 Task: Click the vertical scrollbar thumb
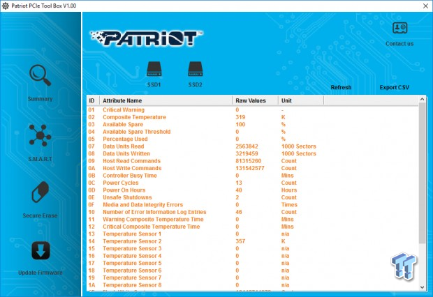423,173
